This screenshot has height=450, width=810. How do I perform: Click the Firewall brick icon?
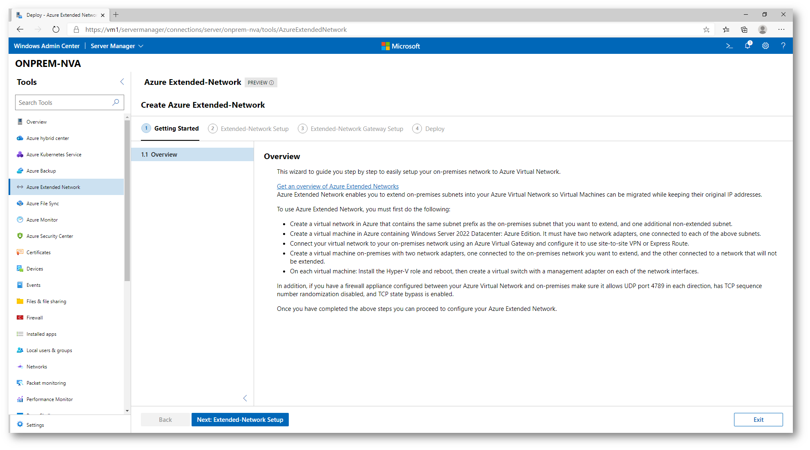pos(20,317)
